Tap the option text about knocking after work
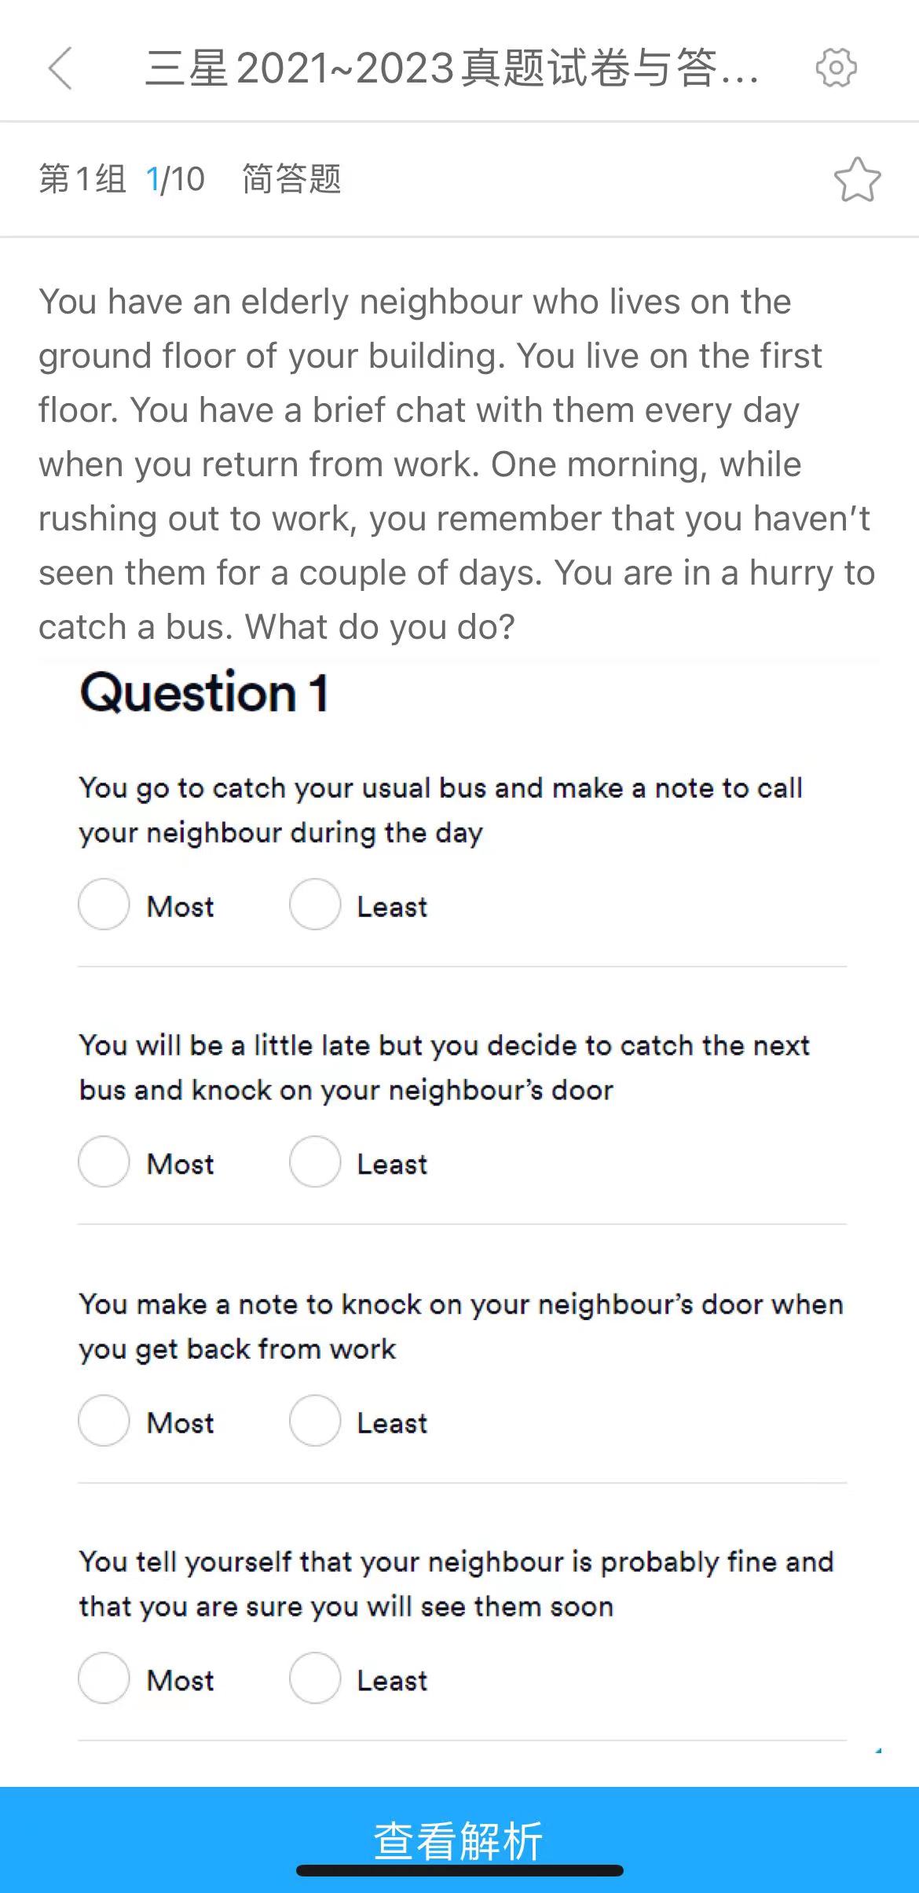 460,1326
